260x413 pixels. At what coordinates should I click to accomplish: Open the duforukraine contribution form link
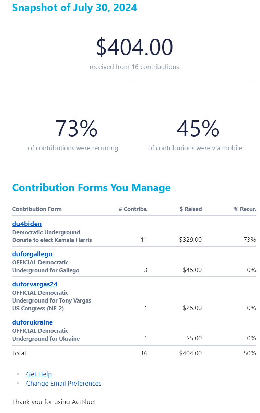click(32, 322)
